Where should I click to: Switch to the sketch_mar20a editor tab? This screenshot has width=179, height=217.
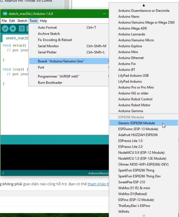coord(16,38)
